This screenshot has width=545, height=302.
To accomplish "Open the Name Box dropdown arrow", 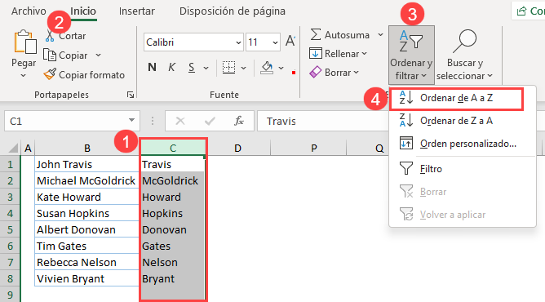I will click(131, 121).
